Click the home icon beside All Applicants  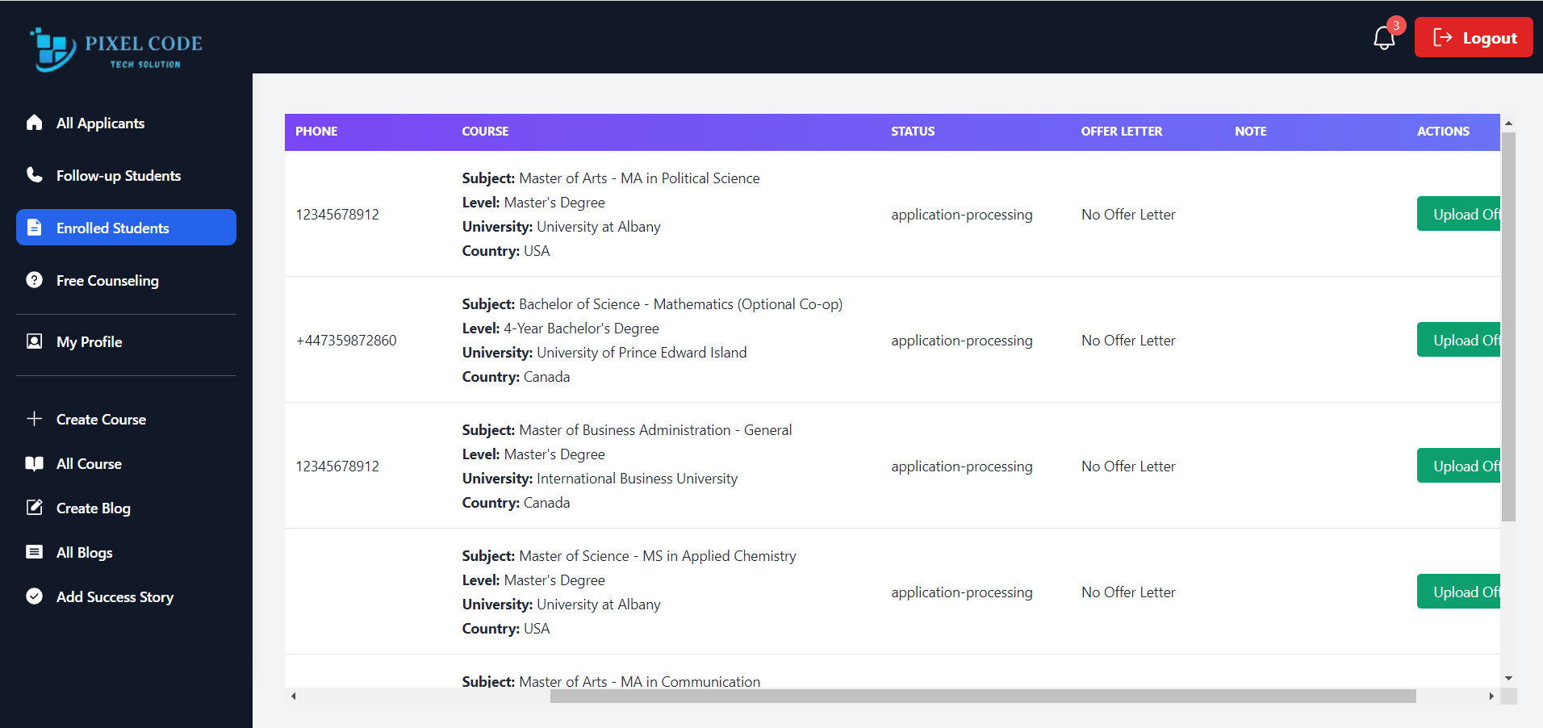[34, 123]
